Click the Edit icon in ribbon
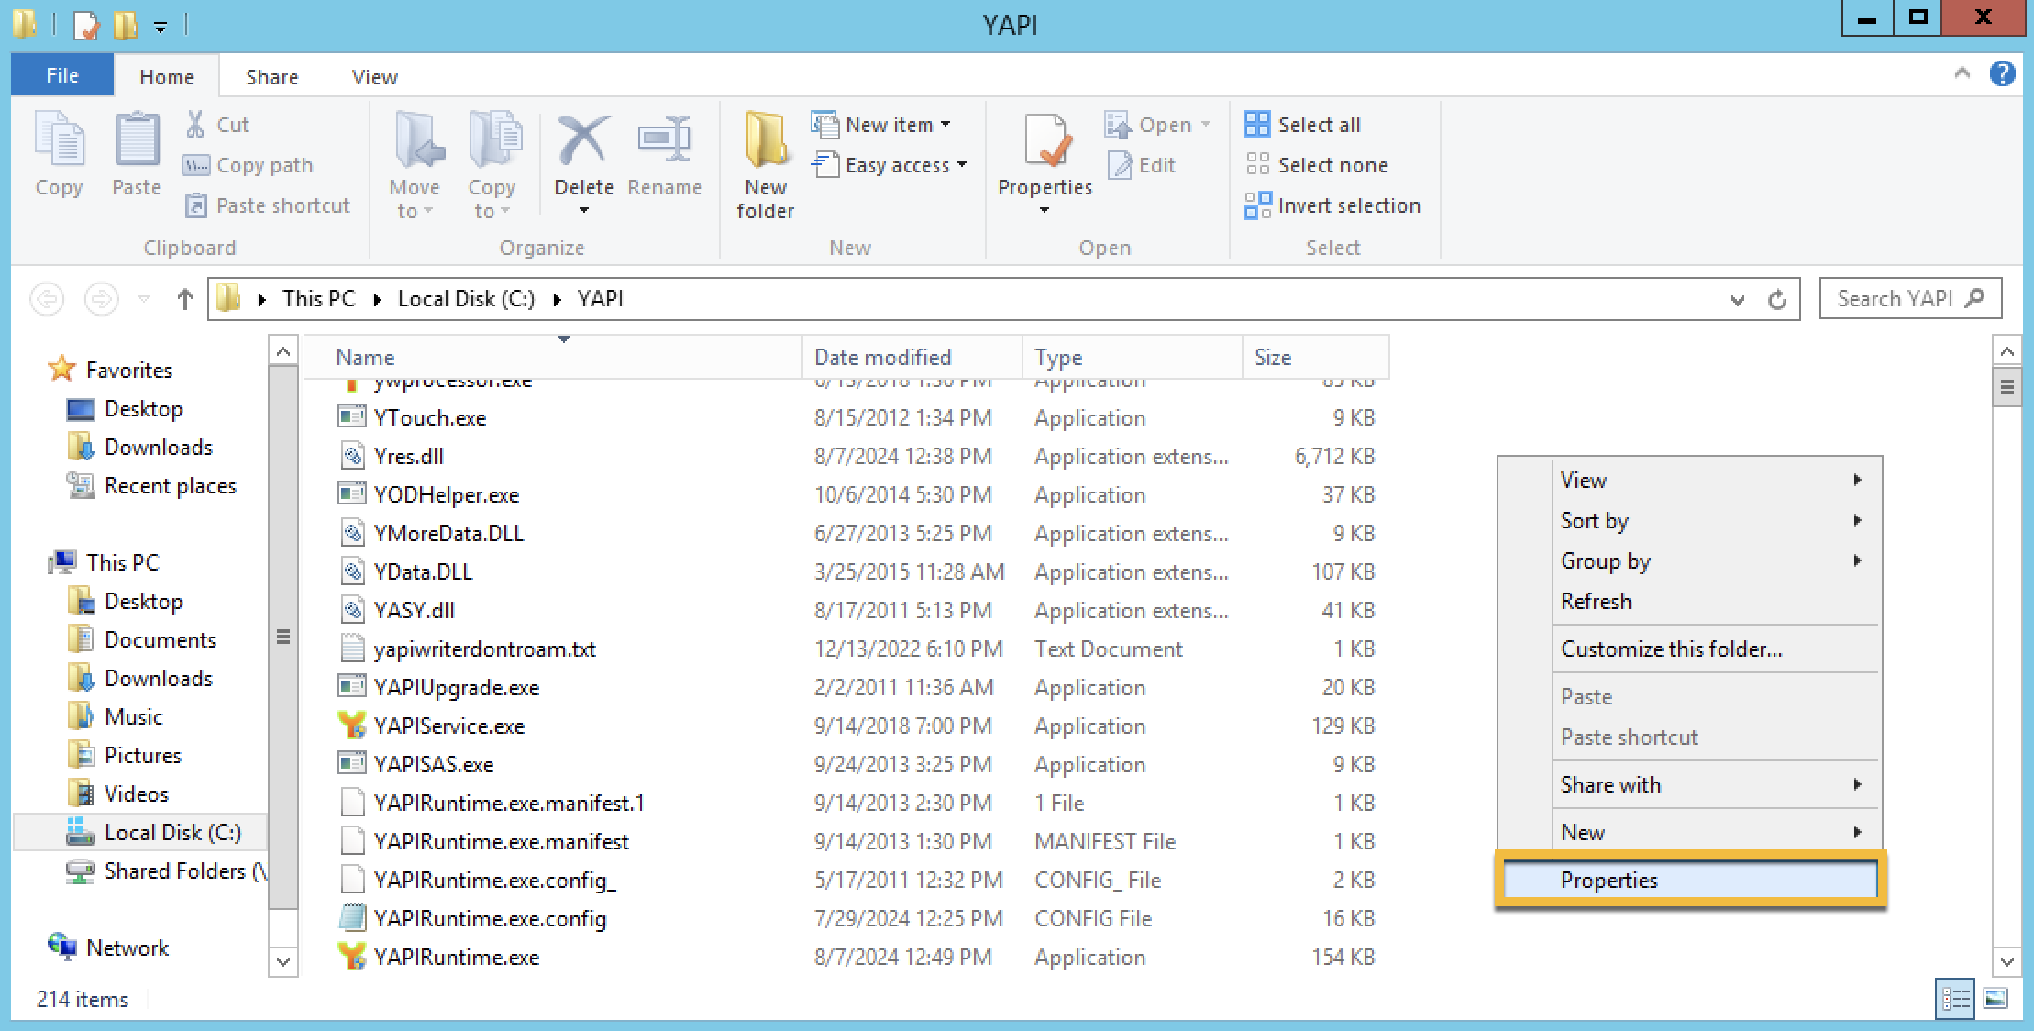 point(1121,165)
